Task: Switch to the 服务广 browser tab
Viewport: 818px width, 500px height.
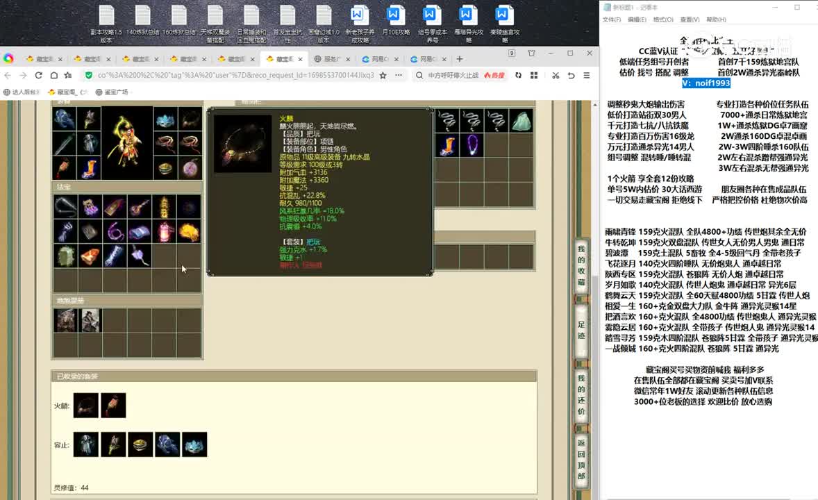Action: pyautogui.click(x=332, y=59)
